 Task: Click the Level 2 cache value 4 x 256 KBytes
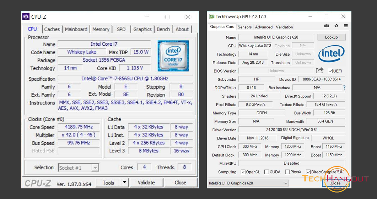149,143
